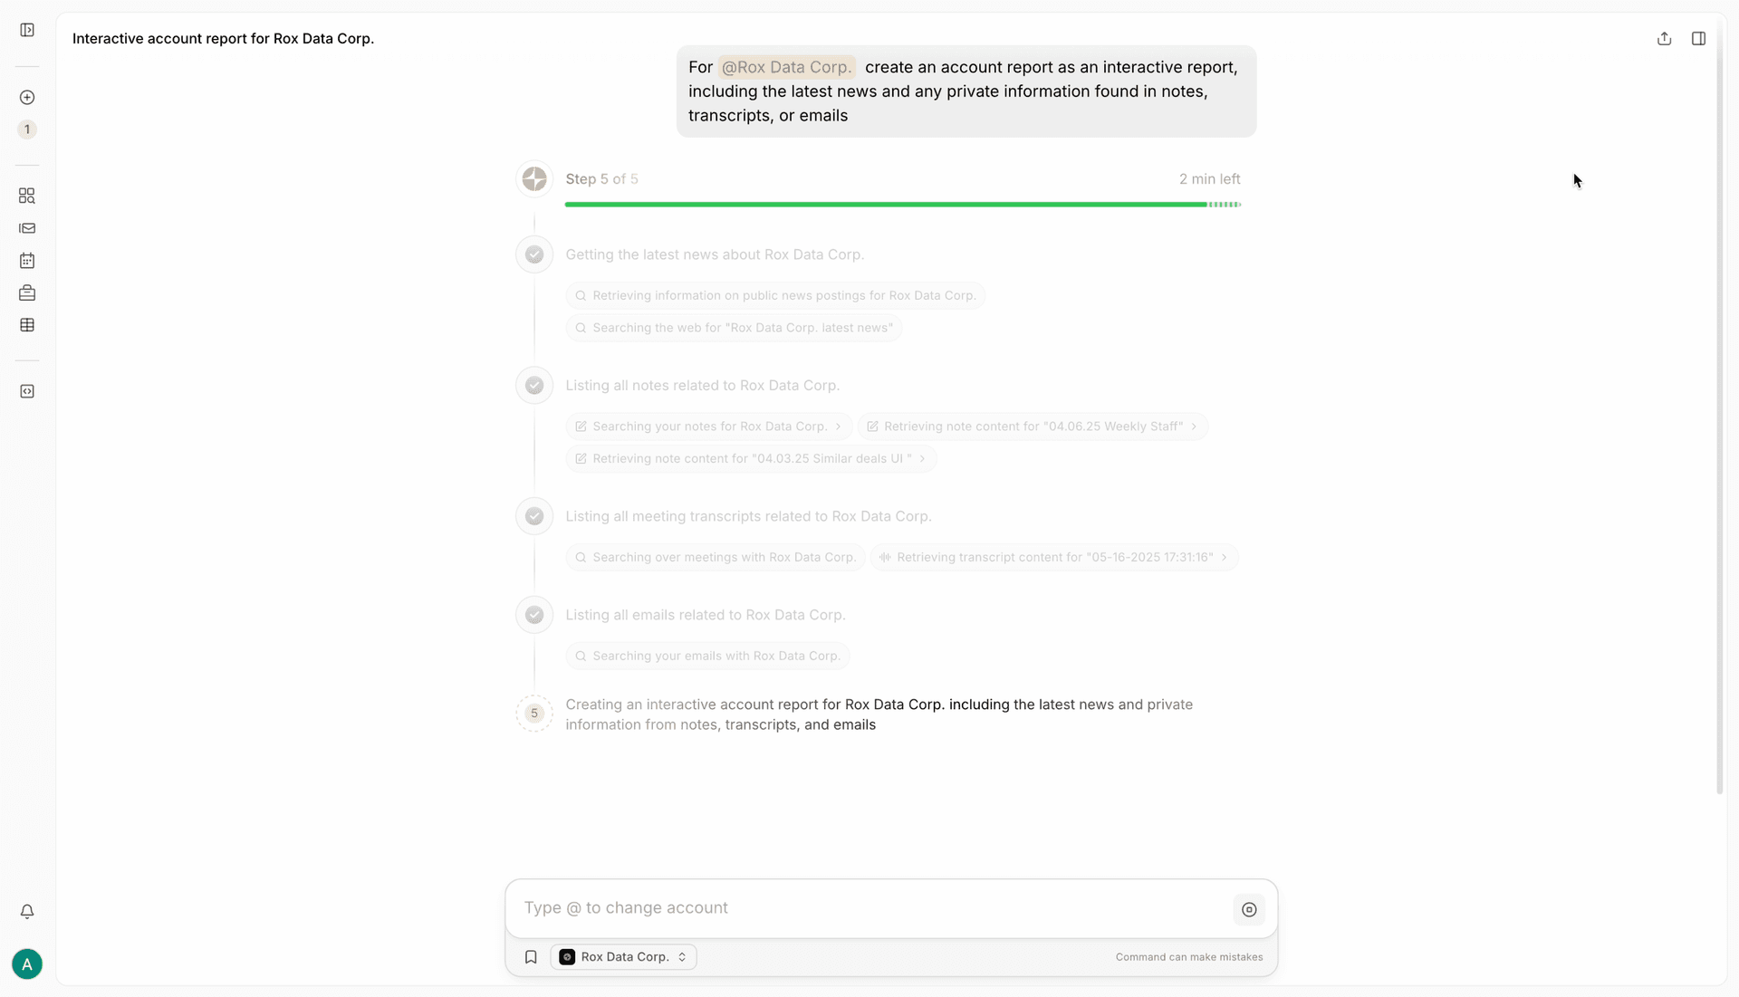The image size is (1739, 997).
Task: Click the bookmark icon near account selector
Action: [530, 956]
